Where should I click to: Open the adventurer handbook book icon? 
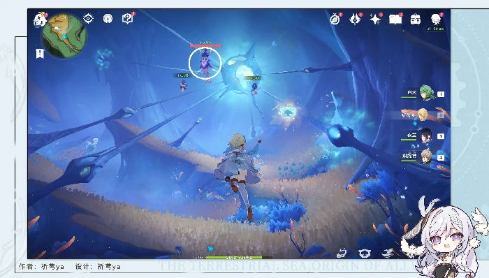coord(395,20)
